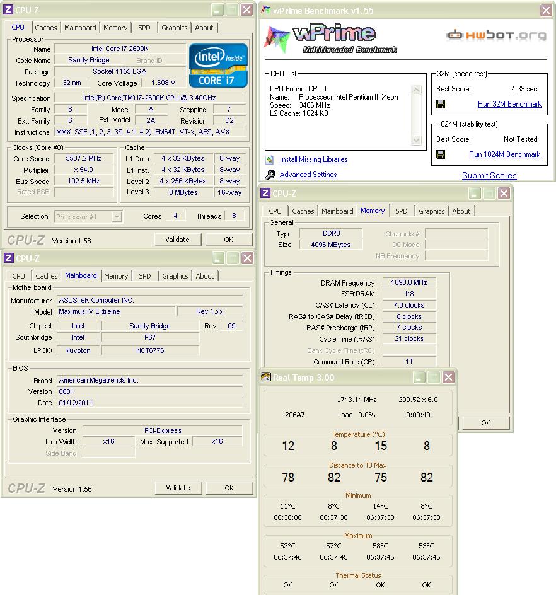Click the LPCIO model value NCT6776
The image size is (556, 595).
click(150, 350)
